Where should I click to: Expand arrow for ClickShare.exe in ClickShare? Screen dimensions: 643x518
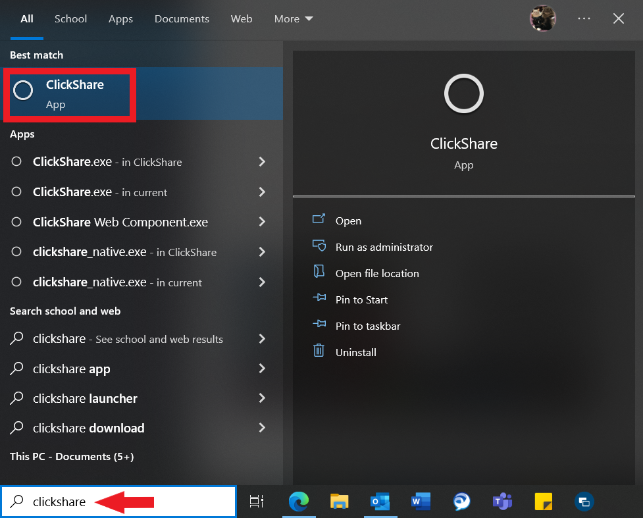pyautogui.click(x=262, y=162)
